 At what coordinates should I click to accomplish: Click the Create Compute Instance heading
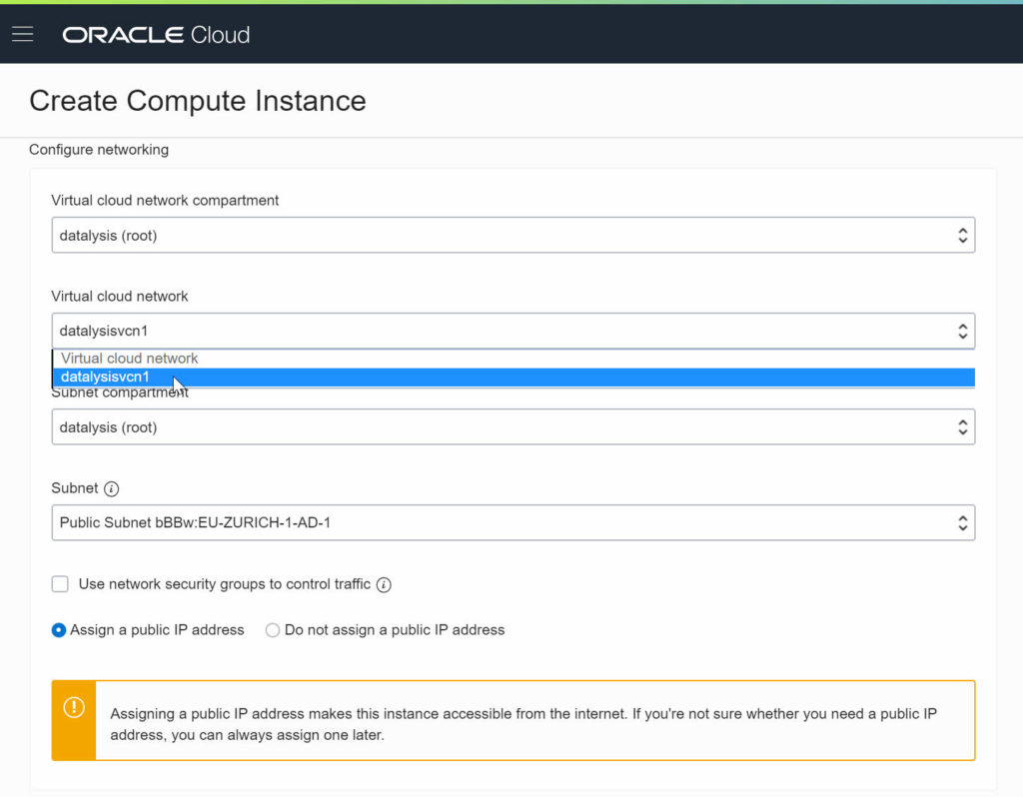click(x=198, y=101)
